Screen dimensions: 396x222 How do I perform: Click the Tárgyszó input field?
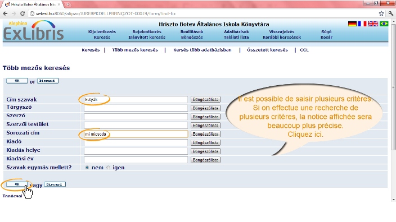coord(136,108)
